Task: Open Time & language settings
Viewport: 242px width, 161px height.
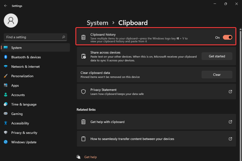Action: click(24, 104)
